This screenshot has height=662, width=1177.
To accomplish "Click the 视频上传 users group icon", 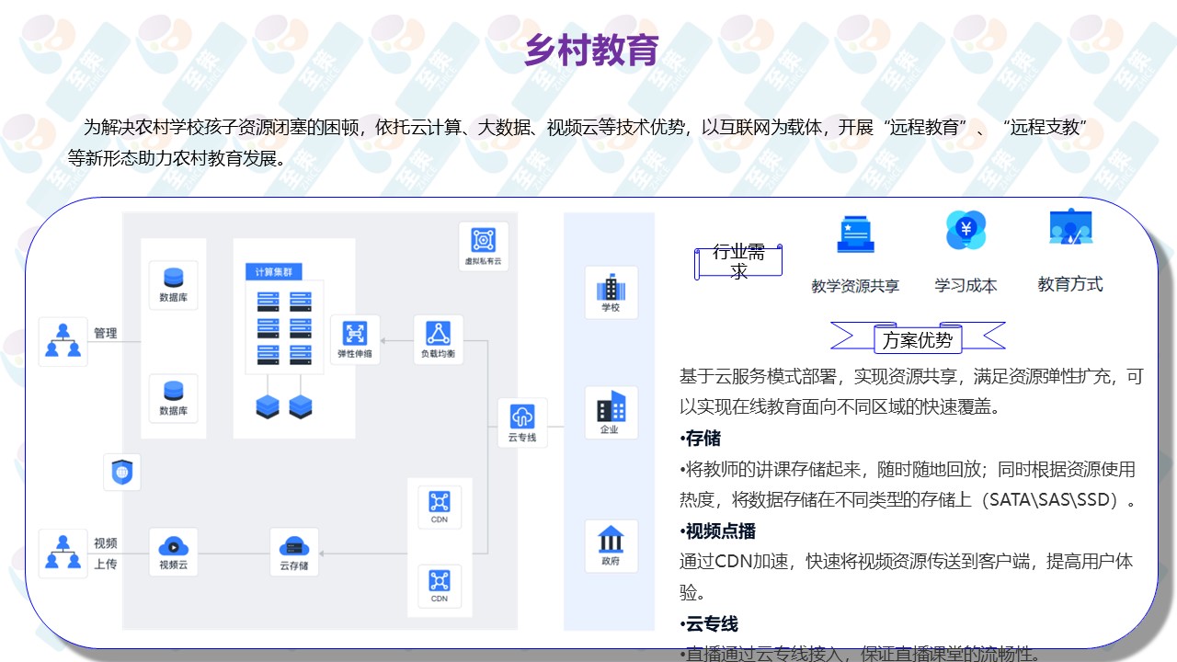I will (63, 551).
